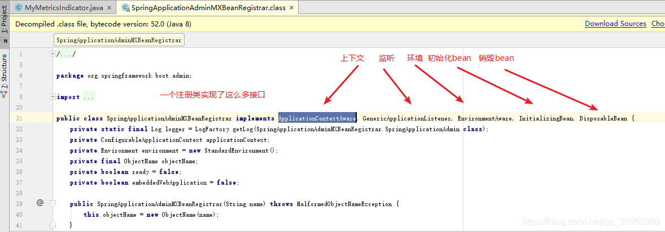Click the folded /.../ comment placeholder

click(66, 54)
